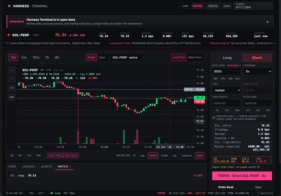
Task: Toggle levels drawing mode
Action: [153, 155]
